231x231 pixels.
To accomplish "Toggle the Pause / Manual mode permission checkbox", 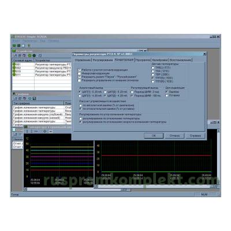I will point(79,77).
